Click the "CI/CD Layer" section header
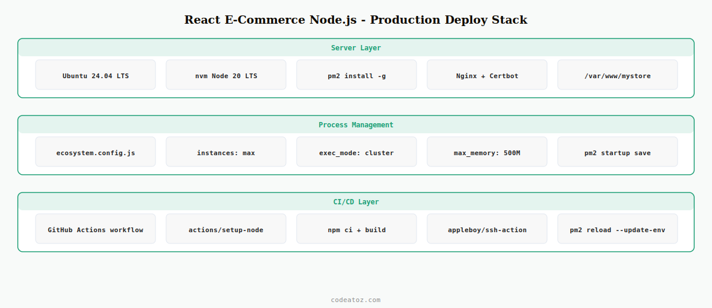This screenshot has height=308, width=712. point(356,202)
